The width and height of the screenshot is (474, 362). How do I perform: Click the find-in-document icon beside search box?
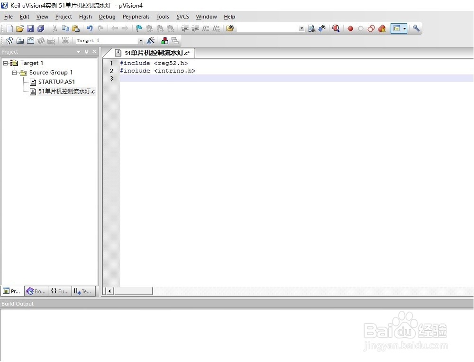(312, 28)
